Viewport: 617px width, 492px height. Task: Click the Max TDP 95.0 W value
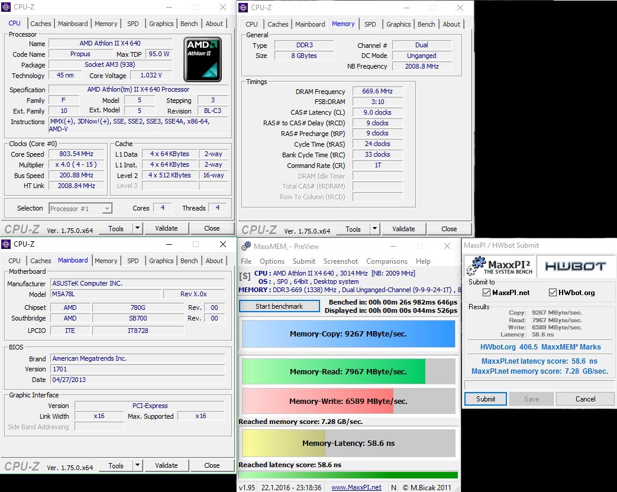point(159,54)
